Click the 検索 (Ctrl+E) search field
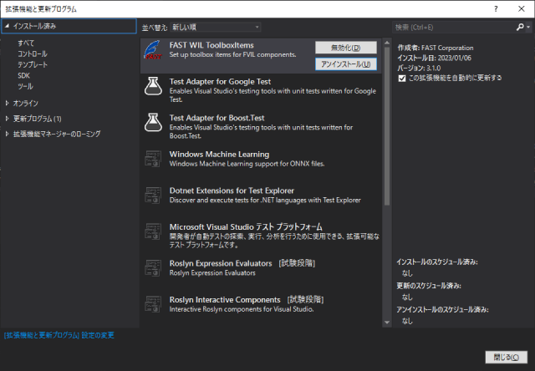Screen dimensions: 535x371 [454, 27]
